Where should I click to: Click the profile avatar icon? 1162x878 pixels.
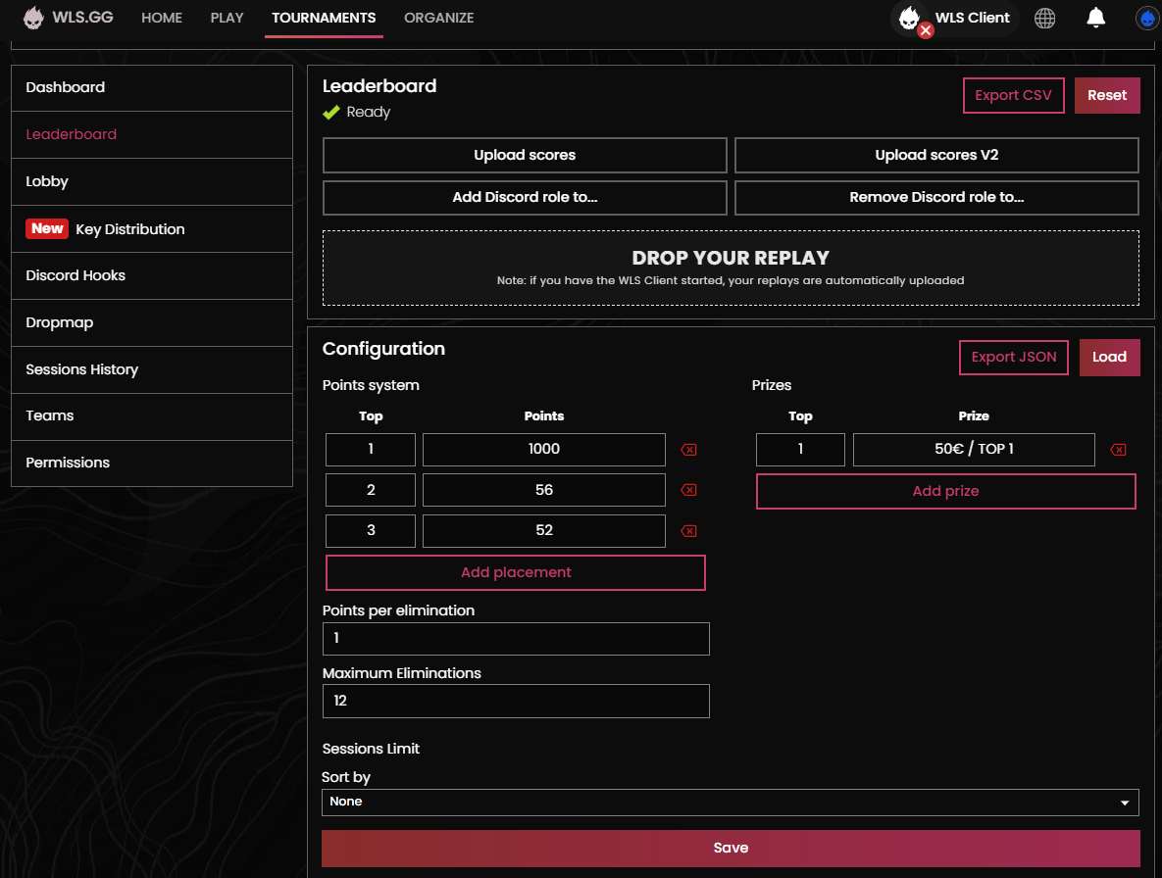[1146, 18]
